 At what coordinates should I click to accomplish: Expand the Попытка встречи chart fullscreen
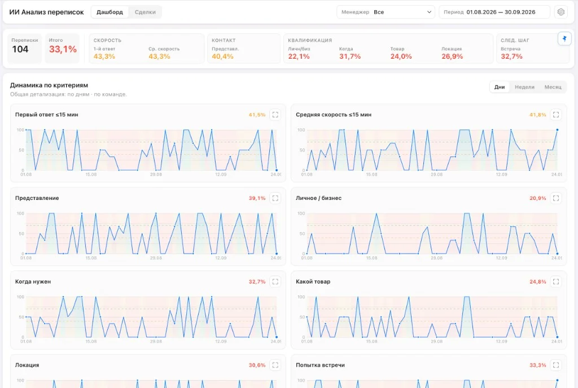(x=556, y=365)
